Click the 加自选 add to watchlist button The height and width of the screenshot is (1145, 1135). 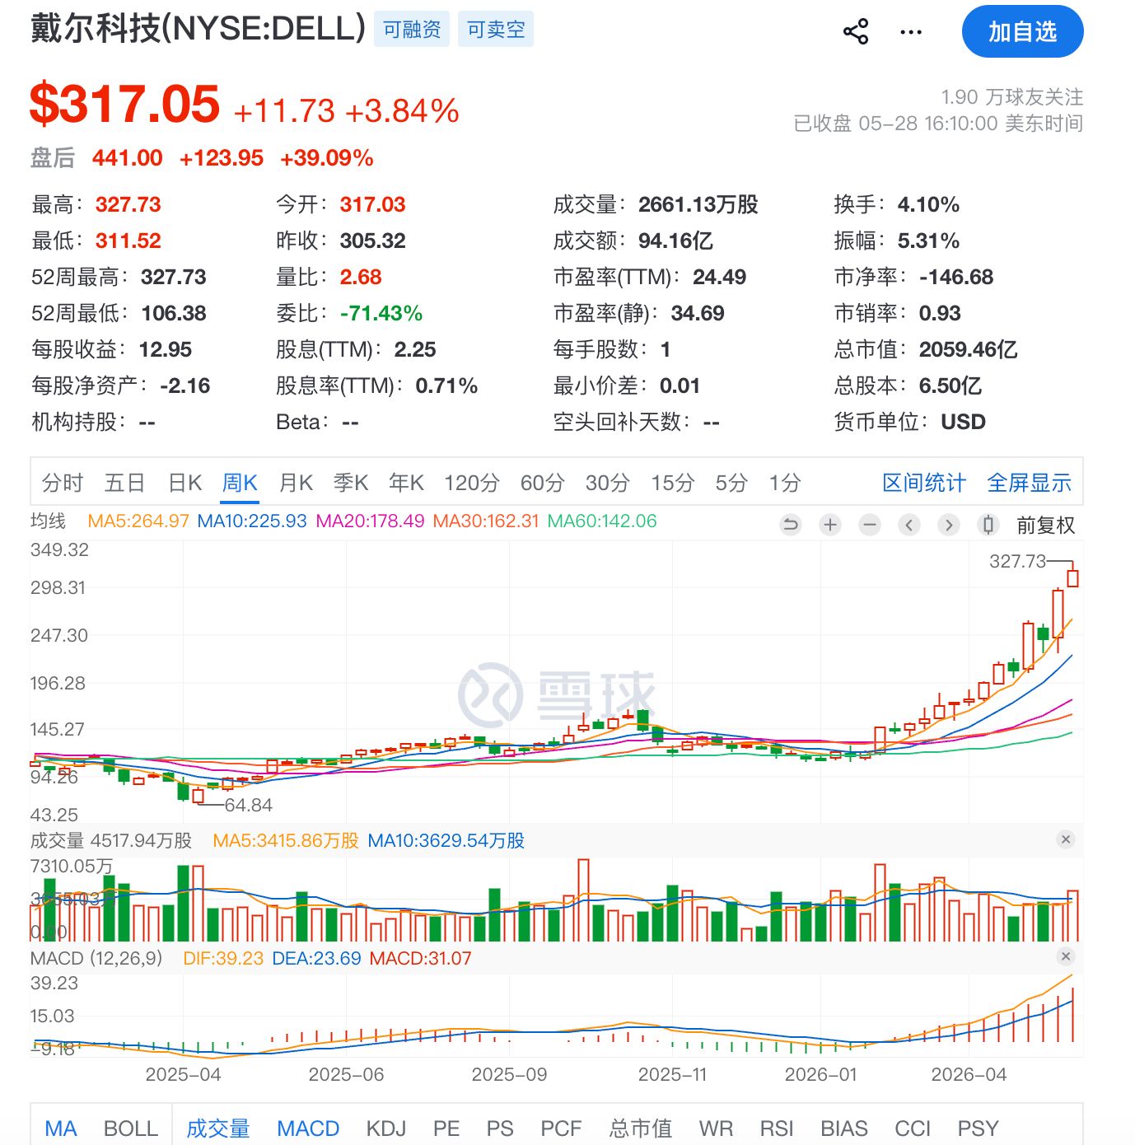pyautogui.click(x=1022, y=31)
